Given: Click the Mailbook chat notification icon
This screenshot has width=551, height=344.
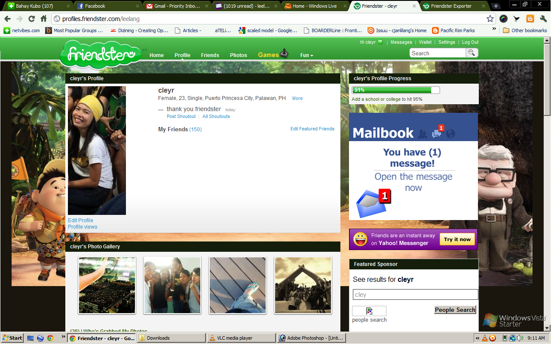Looking at the screenshot, I should pos(437,133).
